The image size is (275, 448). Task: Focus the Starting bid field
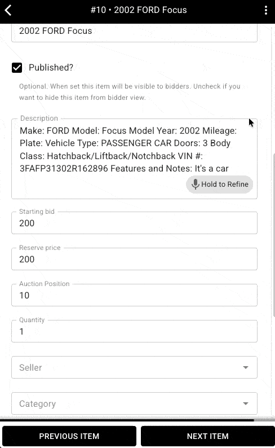134,223
